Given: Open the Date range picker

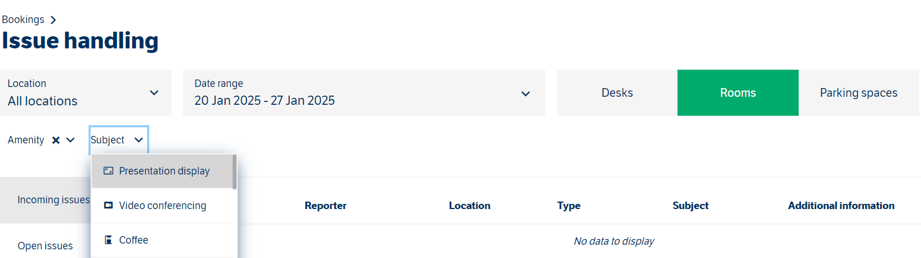Looking at the screenshot, I should [364, 93].
